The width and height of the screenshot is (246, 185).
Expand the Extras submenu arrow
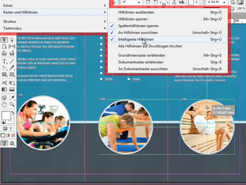[x=105, y=6]
